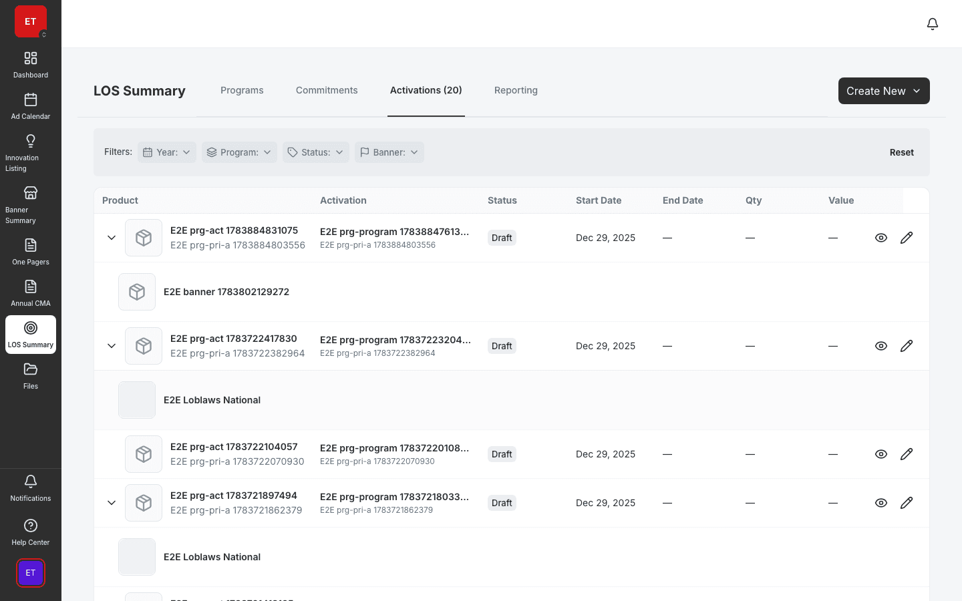Click activation E2E prg-program 17837218033...

tap(394, 497)
